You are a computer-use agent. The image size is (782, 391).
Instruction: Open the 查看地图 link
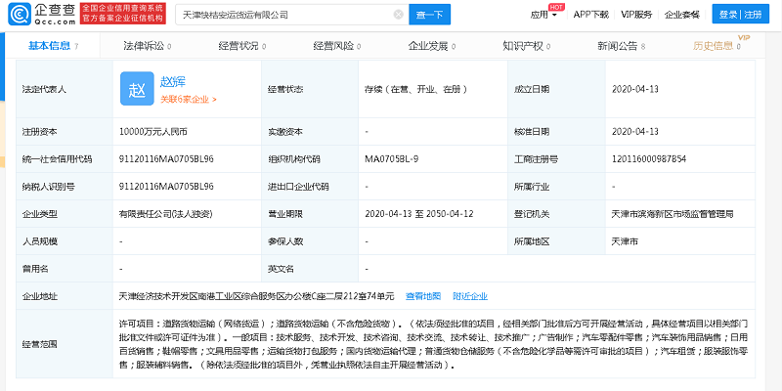point(422,296)
